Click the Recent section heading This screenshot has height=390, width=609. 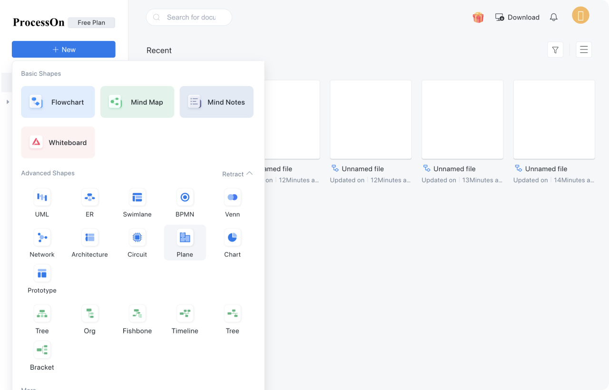pyautogui.click(x=159, y=50)
